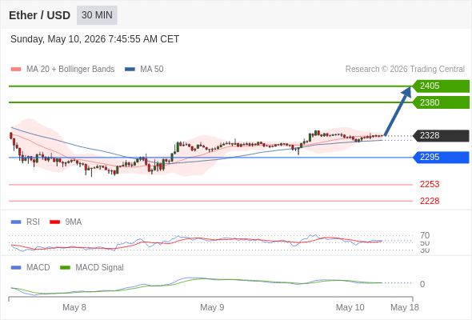The width and height of the screenshot is (472, 320).
Task: Click the 30 MIN timeframe badge
Action: click(x=97, y=15)
